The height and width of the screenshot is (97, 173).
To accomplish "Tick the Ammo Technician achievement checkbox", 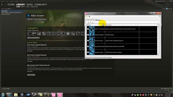I will point(88,29).
